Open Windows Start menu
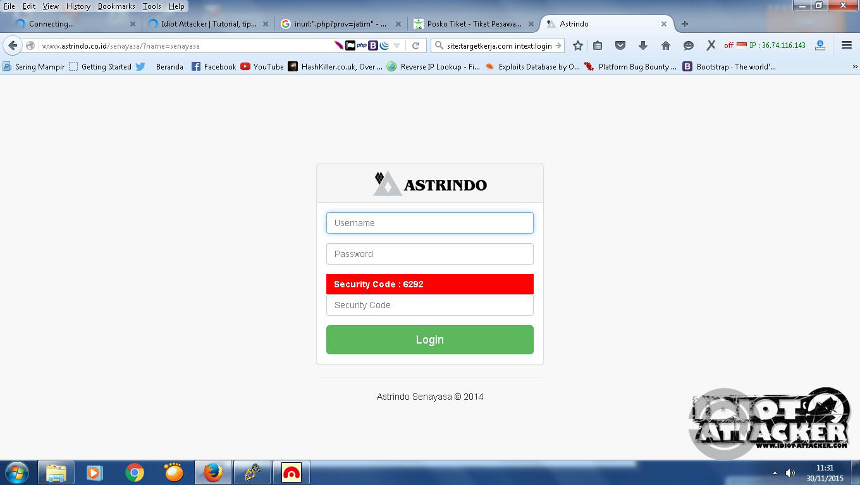The image size is (860, 485). pos(16,472)
